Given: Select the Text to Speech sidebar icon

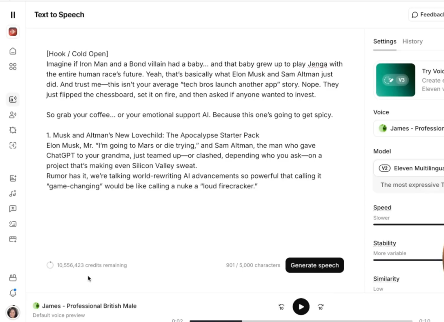Looking at the screenshot, I should click(13, 99).
